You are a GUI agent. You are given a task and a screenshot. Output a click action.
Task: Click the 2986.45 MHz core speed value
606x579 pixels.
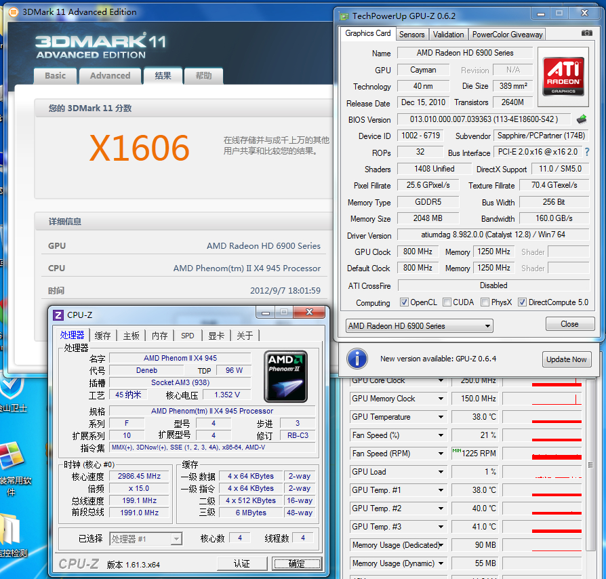139,476
